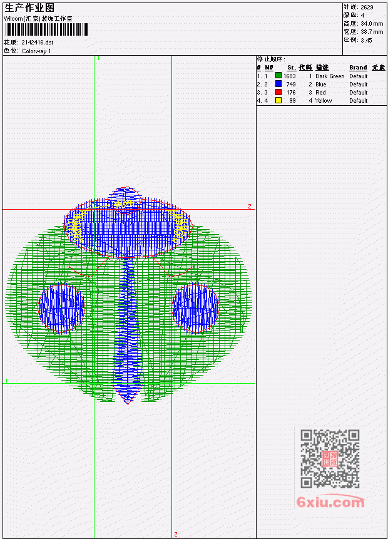Click the '停止顺序:' heading
The image size is (388, 539).
271,59
